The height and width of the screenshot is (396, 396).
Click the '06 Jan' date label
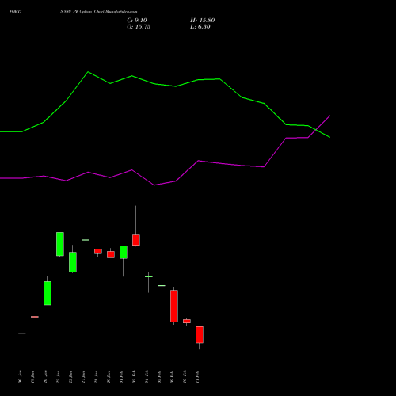tap(20, 377)
